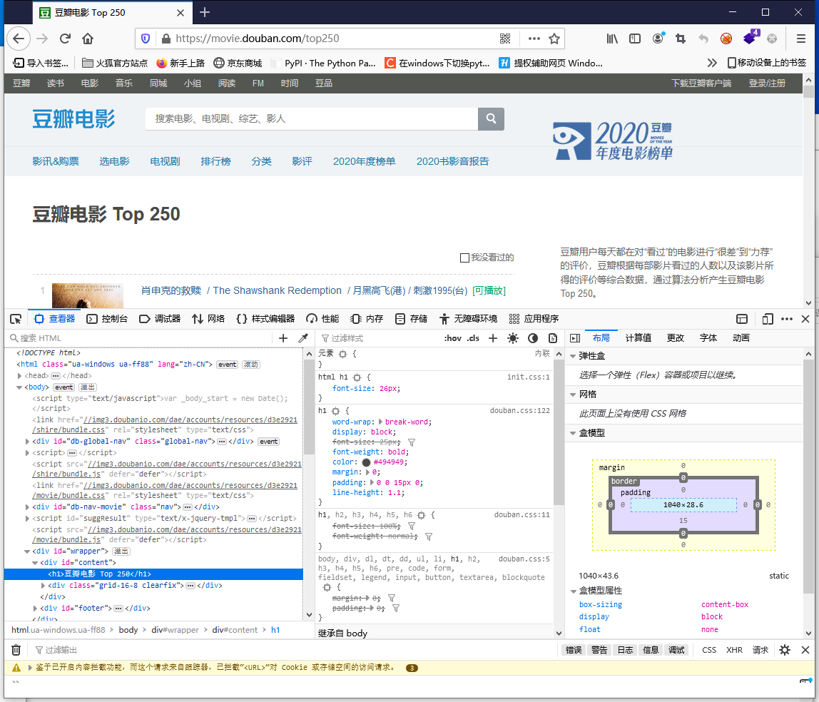Toggle the 错误 console filter
Viewport: 819px width, 702px height.
tap(574, 650)
